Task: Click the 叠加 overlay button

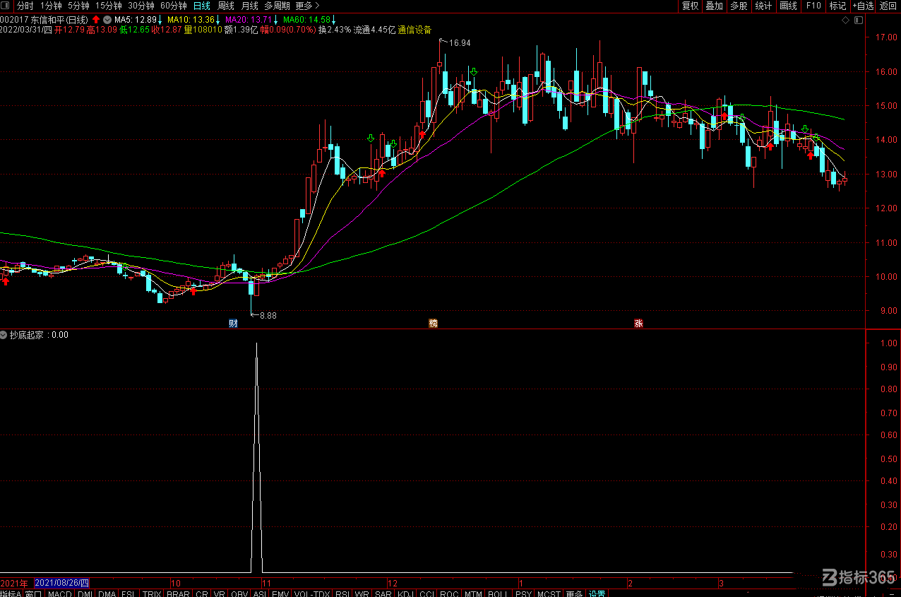Action: pos(715,6)
